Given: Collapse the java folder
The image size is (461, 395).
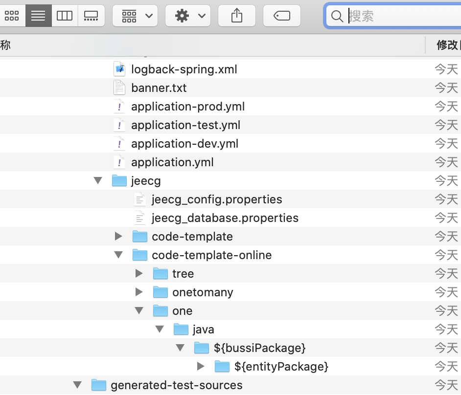Looking at the screenshot, I should (160, 329).
